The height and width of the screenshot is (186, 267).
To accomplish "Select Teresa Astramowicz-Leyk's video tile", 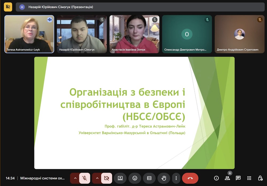I will (29, 34).
